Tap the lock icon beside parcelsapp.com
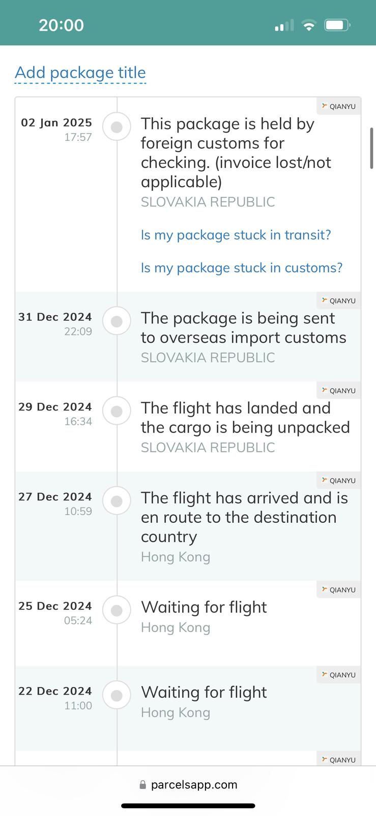This screenshot has width=376, height=816. coord(143,785)
